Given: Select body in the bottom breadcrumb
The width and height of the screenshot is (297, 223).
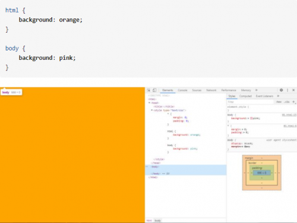Looking at the screenshot, I should 157,221.
